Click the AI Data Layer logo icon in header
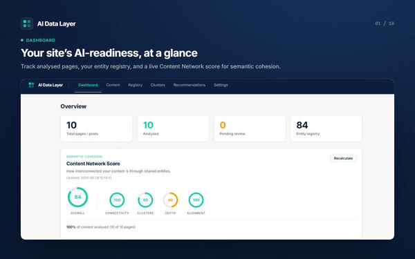The image size is (415, 259). click(27, 23)
